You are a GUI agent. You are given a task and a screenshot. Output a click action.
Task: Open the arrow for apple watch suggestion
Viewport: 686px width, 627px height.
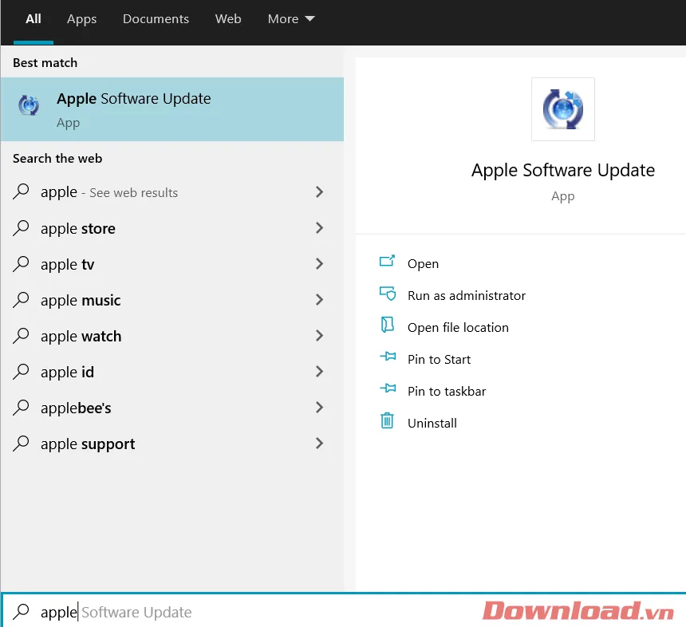tap(319, 336)
